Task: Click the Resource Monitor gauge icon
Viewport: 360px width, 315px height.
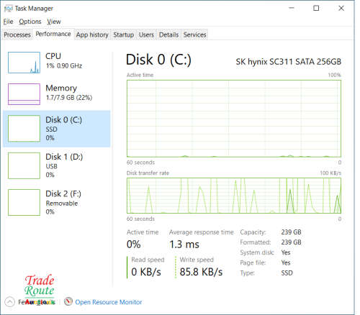Action: pyautogui.click(x=68, y=301)
